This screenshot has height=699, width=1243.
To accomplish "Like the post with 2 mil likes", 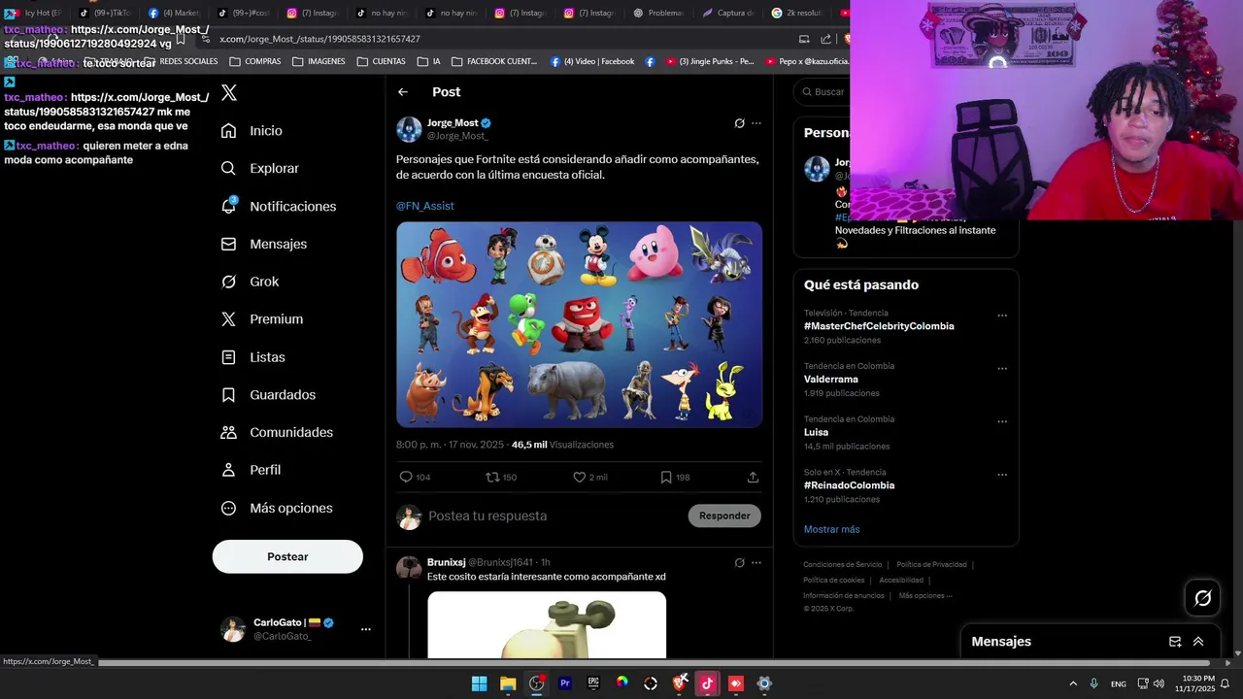I will [x=579, y=477].
